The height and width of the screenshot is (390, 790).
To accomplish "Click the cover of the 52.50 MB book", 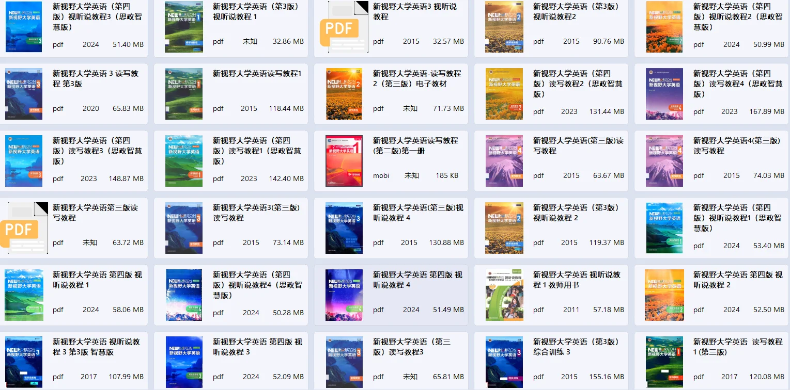I will tap(664, 295).
